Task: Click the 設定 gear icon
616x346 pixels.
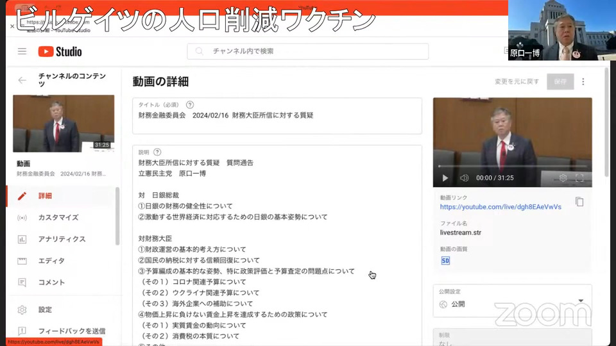Action: coord(22,310)
